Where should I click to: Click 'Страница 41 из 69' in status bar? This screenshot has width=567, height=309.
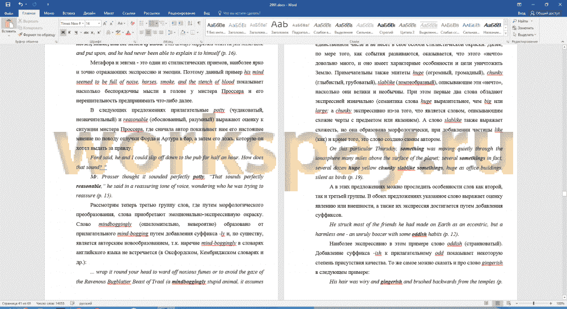click(x=16, y=303)
